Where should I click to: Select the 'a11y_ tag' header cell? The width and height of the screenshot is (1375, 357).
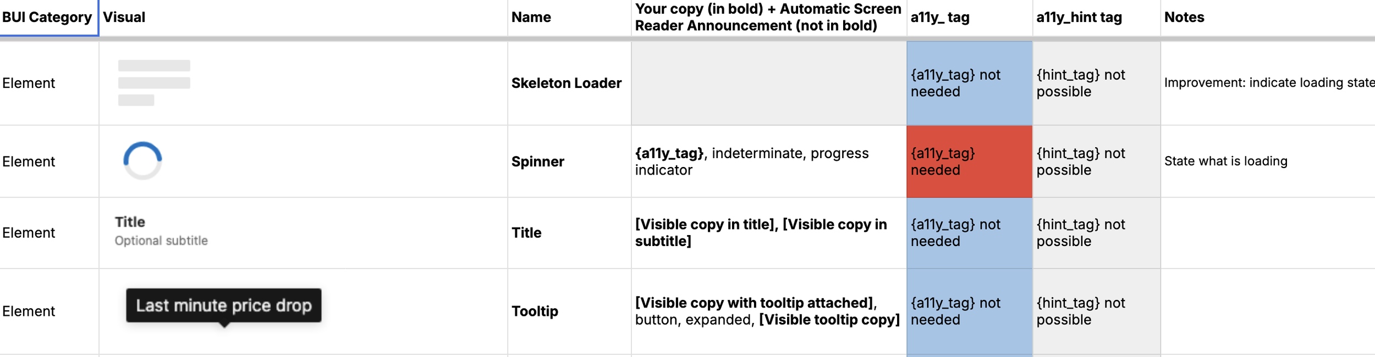(969, 18)
